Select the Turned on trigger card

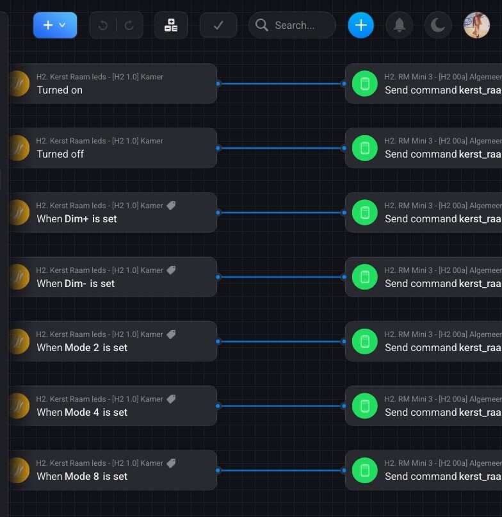coord(112,84)
